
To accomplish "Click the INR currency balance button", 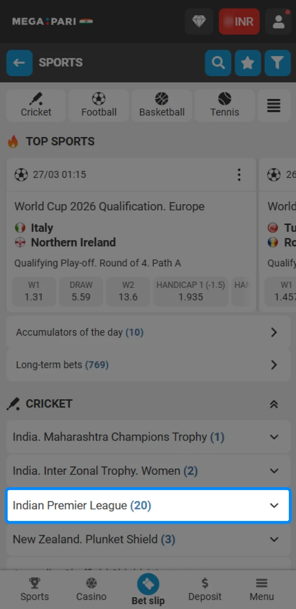I will [239, 21].
